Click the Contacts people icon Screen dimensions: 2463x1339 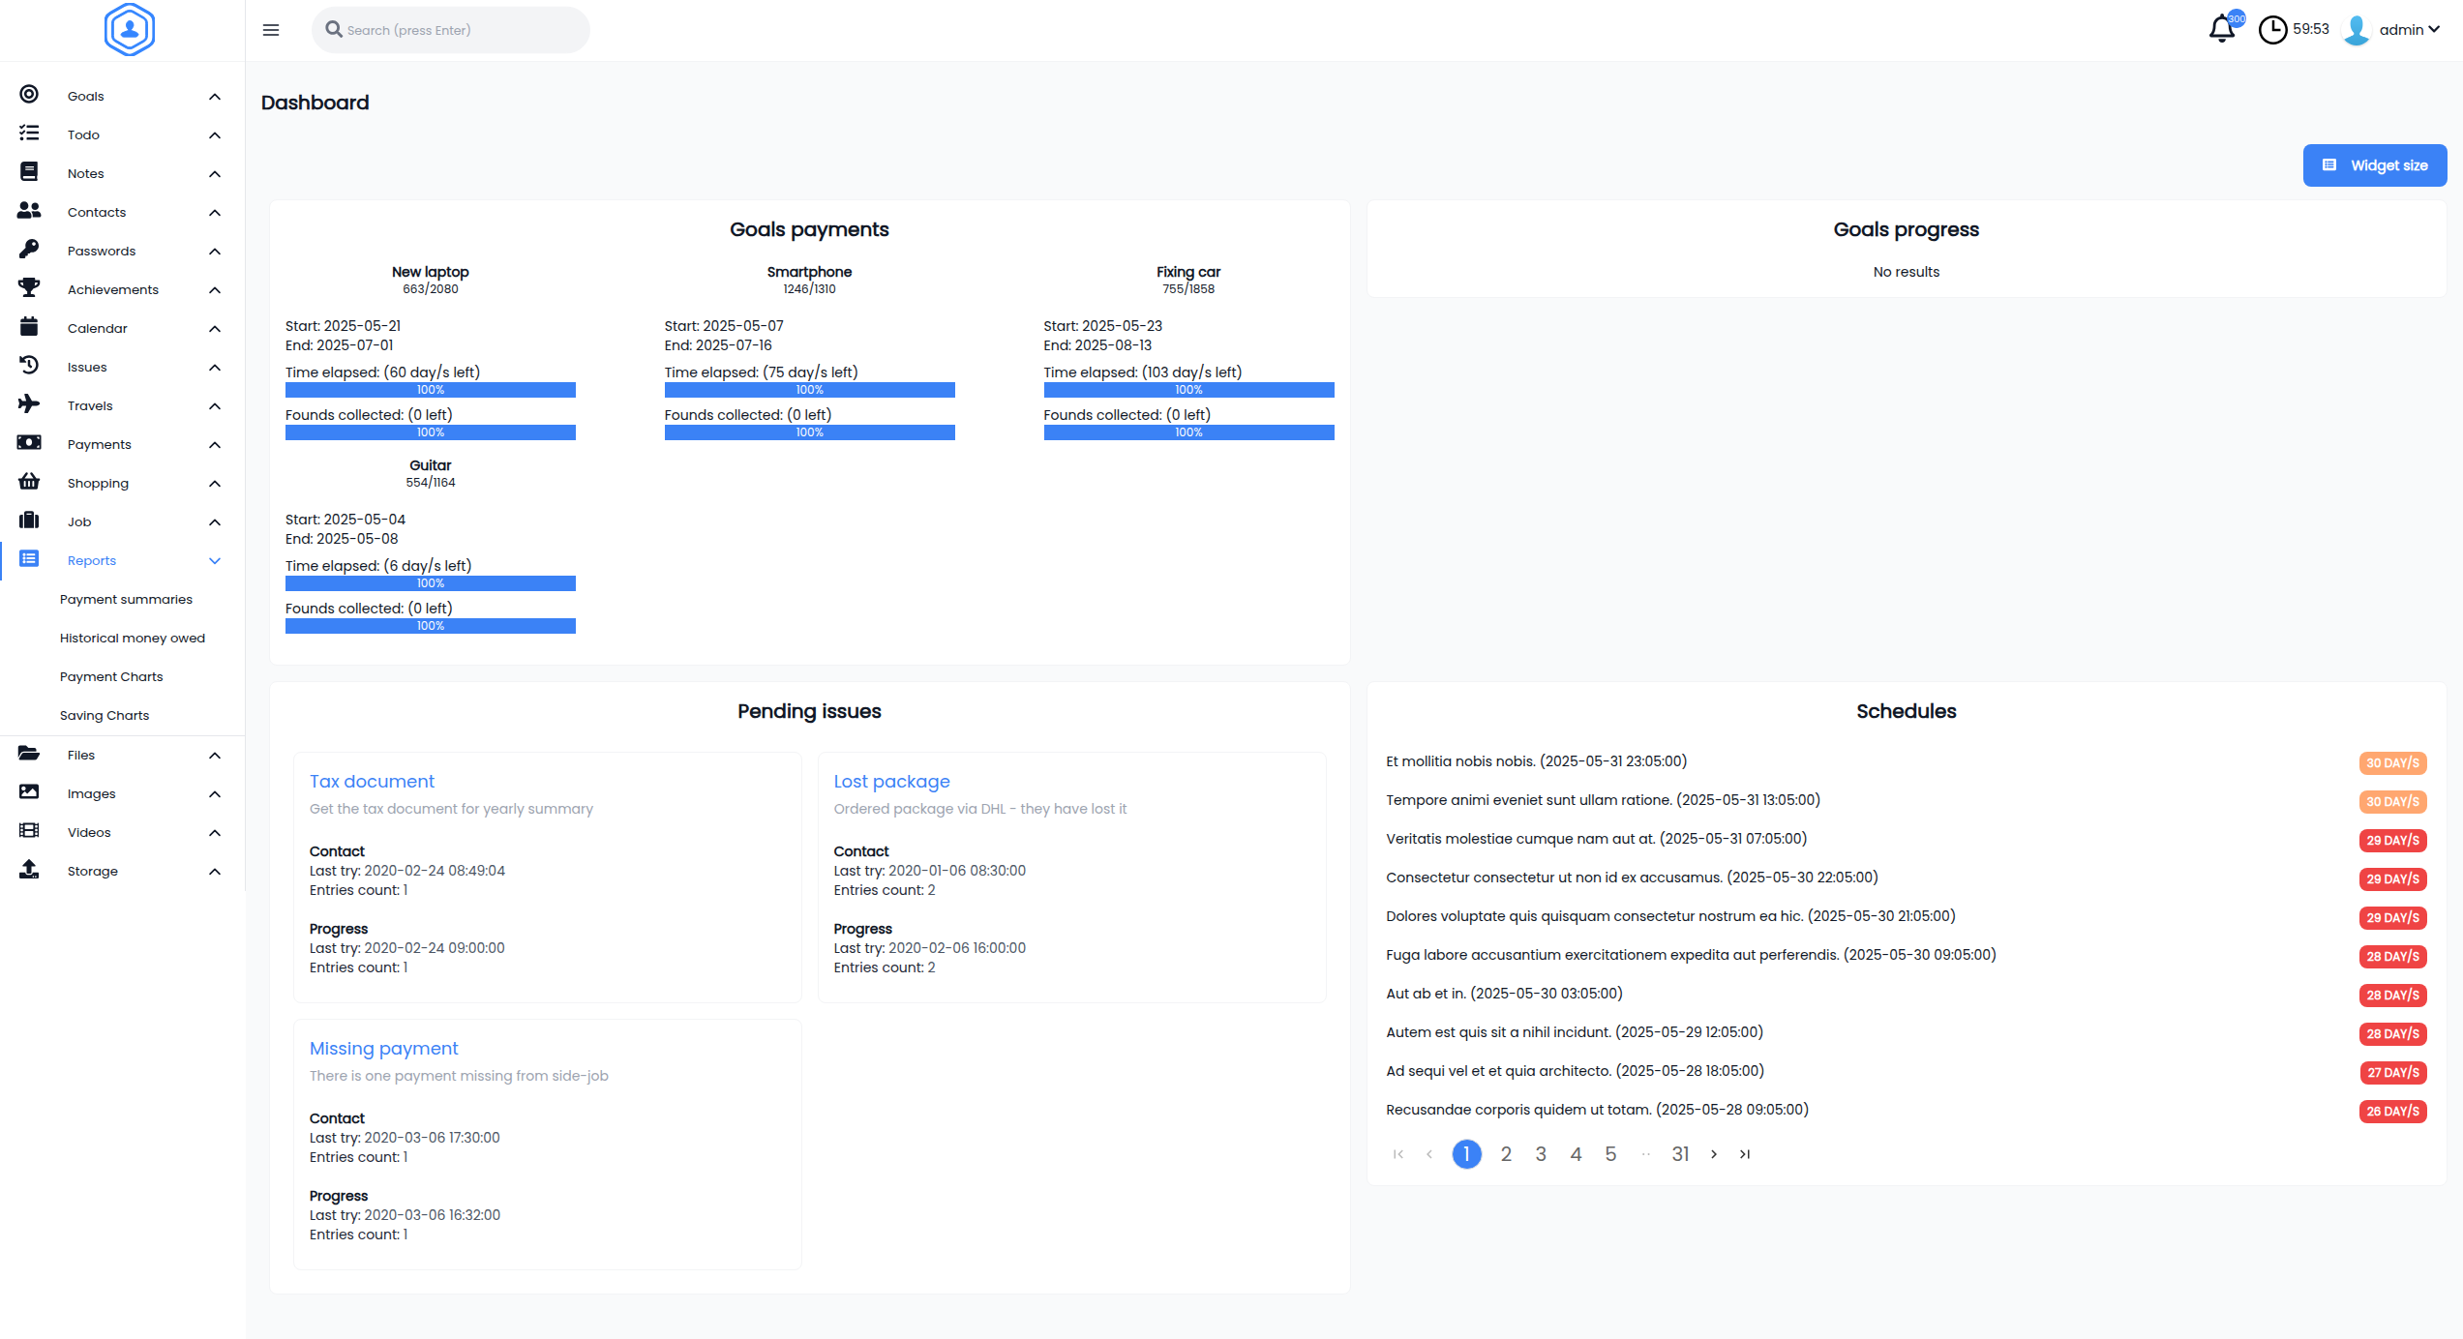pyautogui.click(x=28, y=211)
